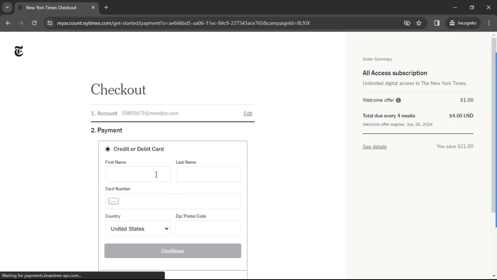This screenshot has height=280, width=497.
Task: Select the New York Times Checkout tab
Action: pos(56,8)
